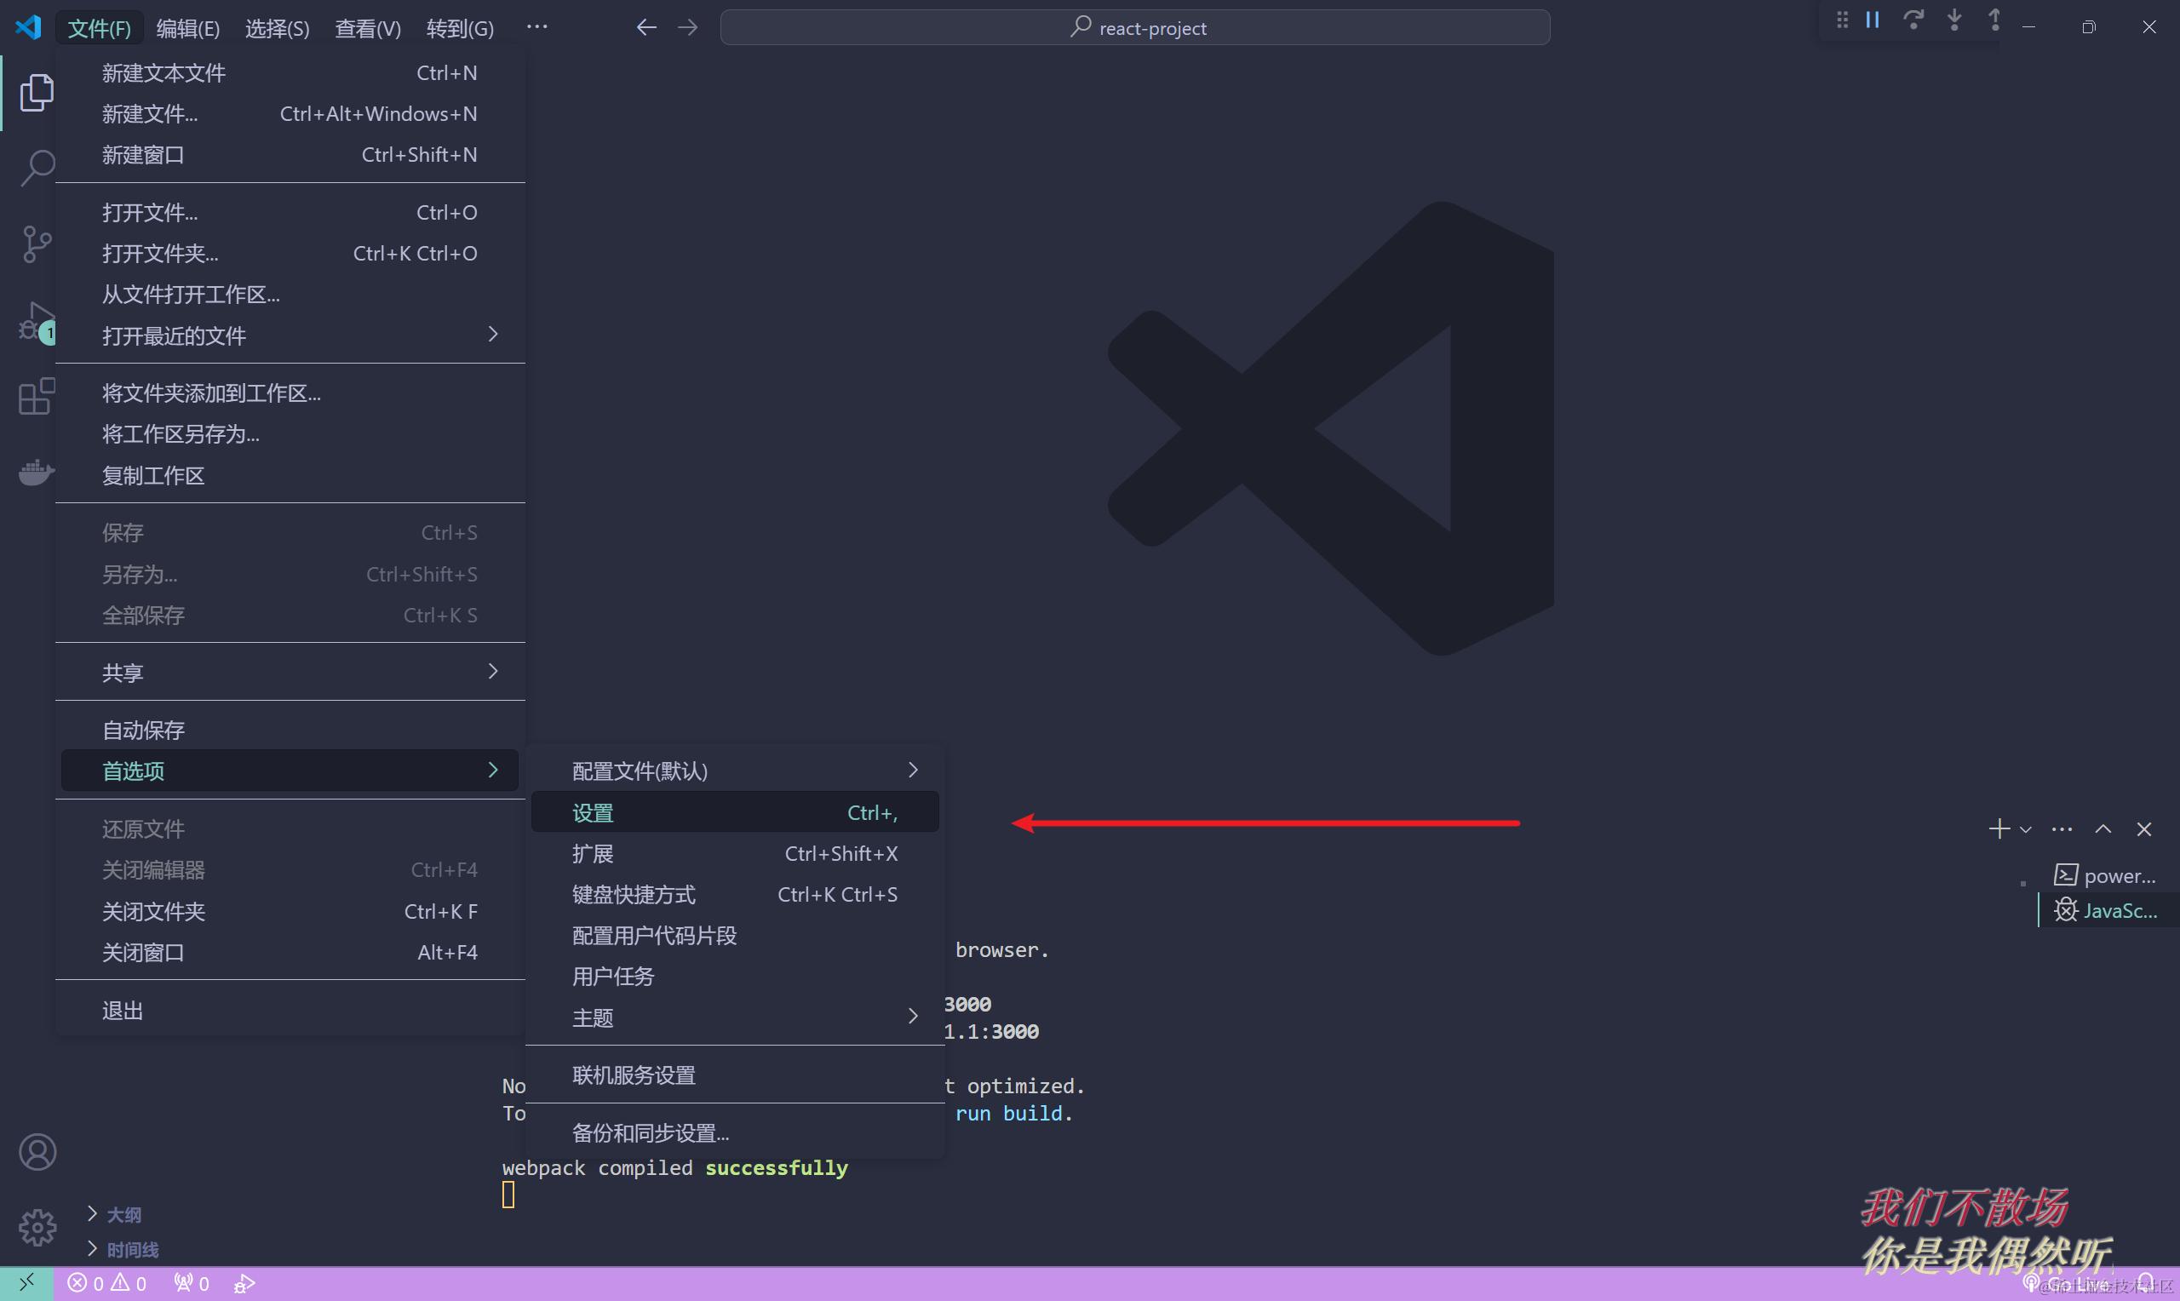Open the 编辑(E) menu
The image size is (2180, 1301).
coord(187,28)
